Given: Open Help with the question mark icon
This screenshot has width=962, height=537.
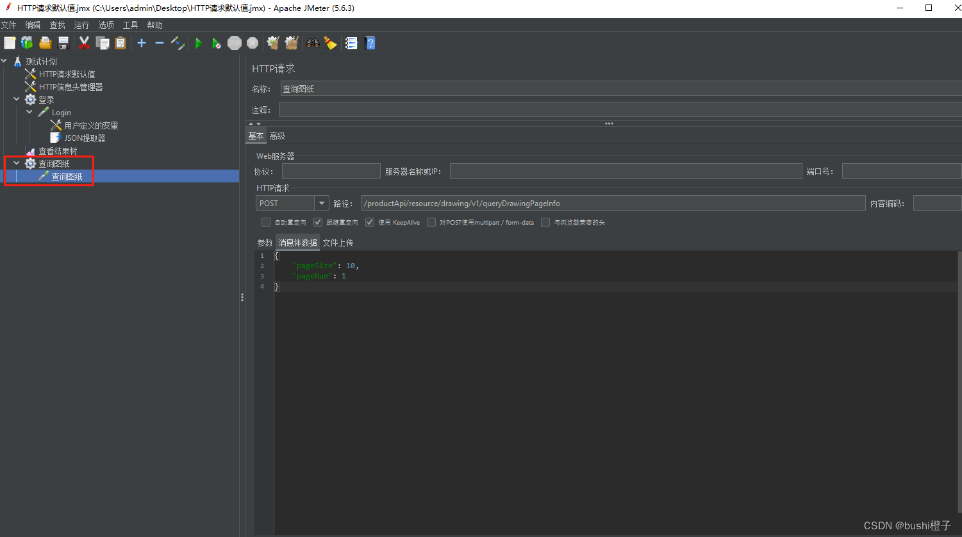Looking at the screenshot, I should [370, 43].
